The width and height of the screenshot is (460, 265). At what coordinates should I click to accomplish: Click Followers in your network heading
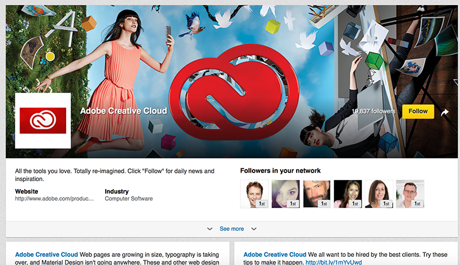[x=281, y=171]
